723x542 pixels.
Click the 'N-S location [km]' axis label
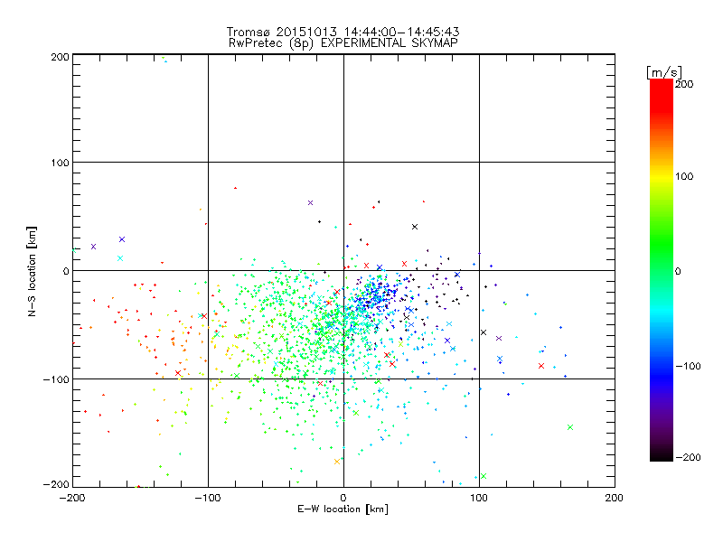[32, 271]
